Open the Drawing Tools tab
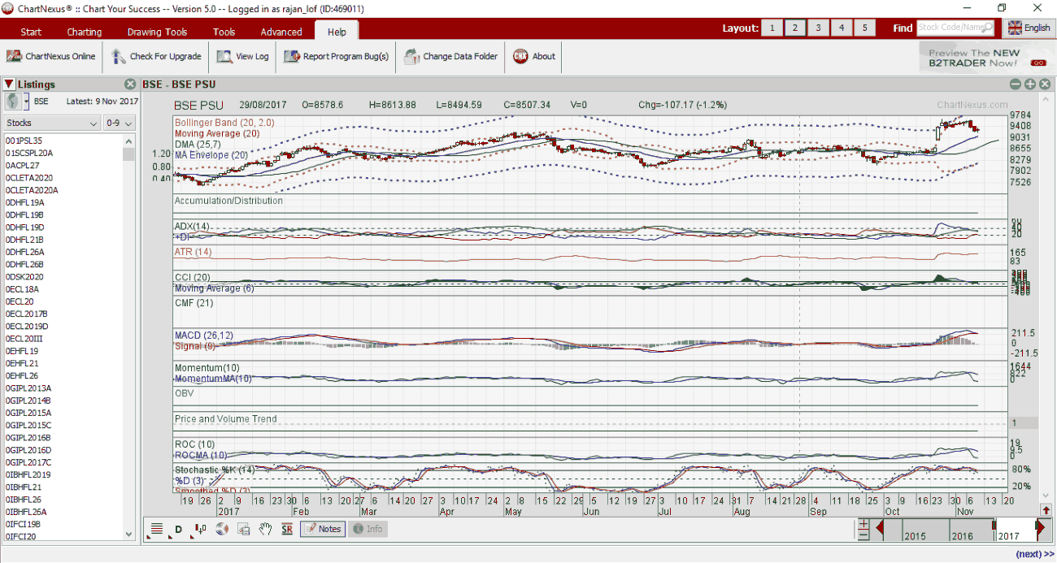 [x=157, y=32]
